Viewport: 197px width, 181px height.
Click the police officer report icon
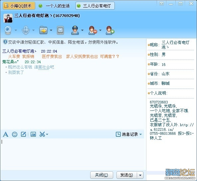click(75, 30)
